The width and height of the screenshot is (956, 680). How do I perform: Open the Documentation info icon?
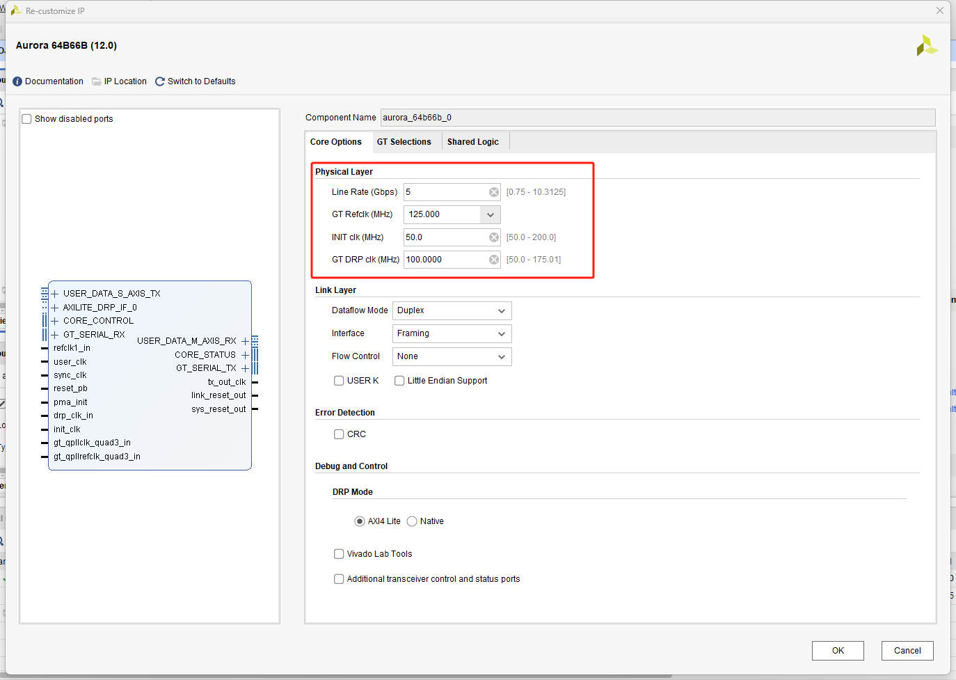click(17, 81)
